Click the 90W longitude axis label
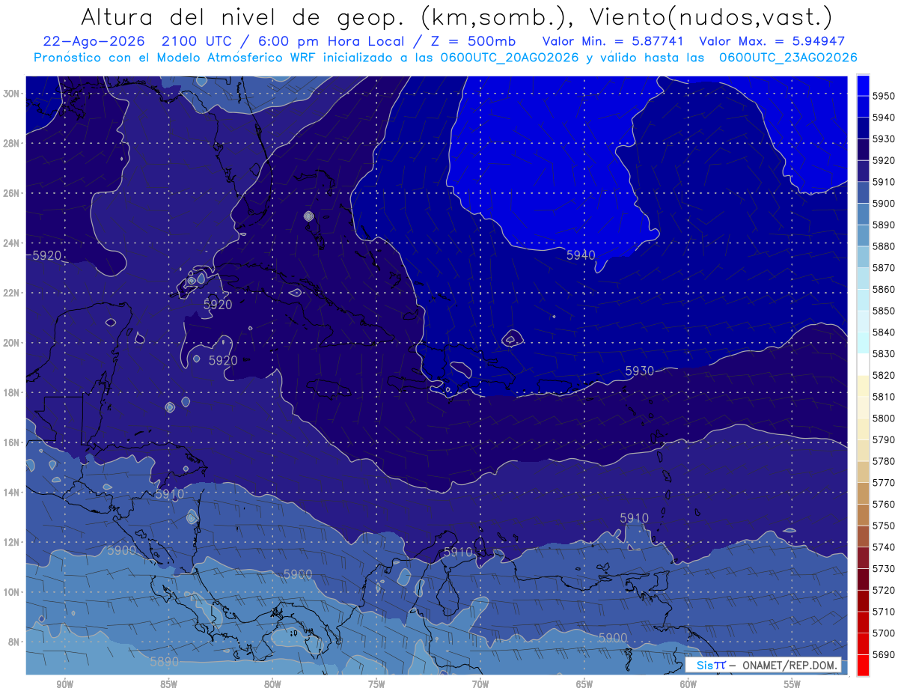 click(64, 684)
